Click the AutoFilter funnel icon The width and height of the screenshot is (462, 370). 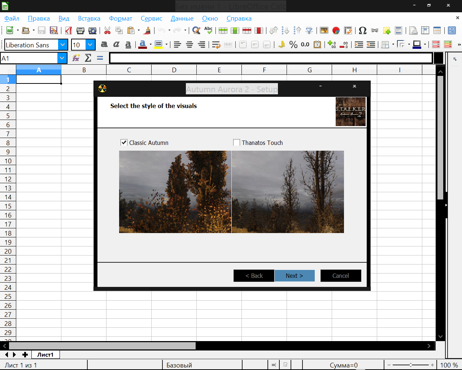(x=309, y=30)
